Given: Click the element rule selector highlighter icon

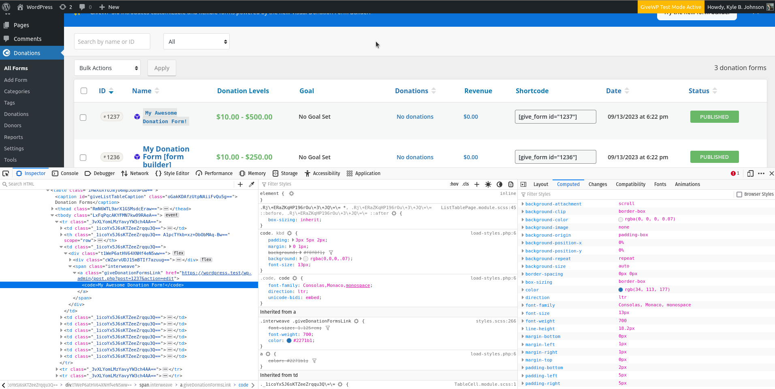Looking at the screenshot, I should tap(291, 194).
